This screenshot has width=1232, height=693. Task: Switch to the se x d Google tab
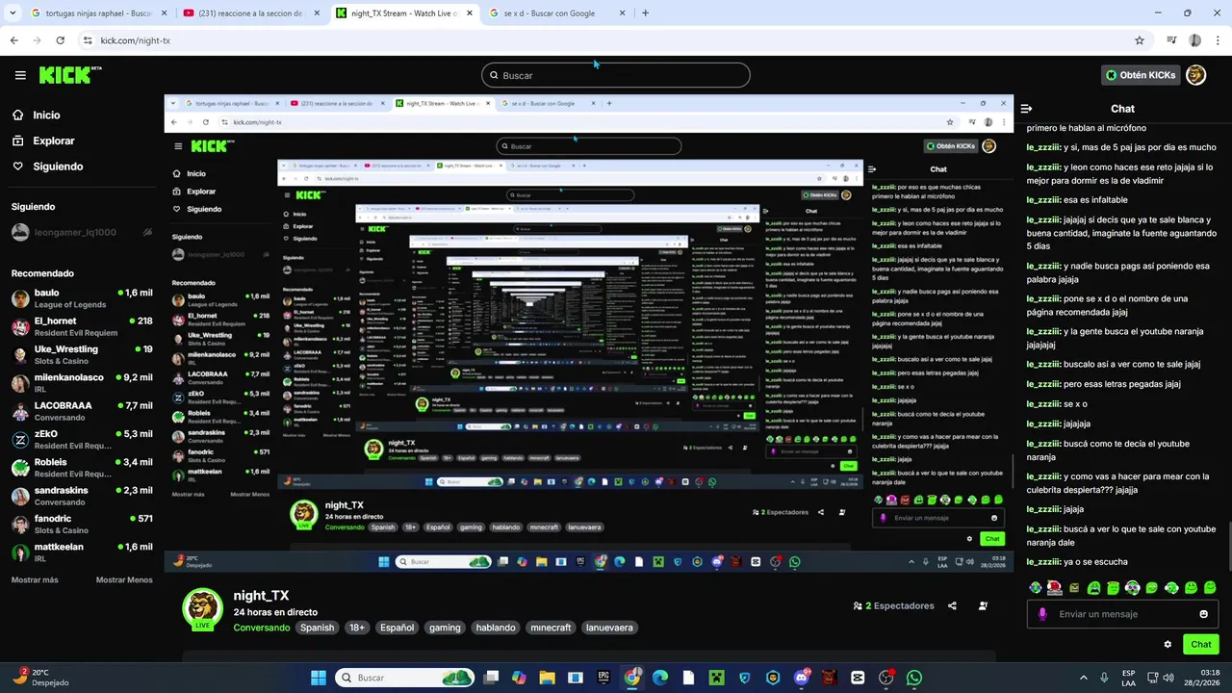coord(556,13)
